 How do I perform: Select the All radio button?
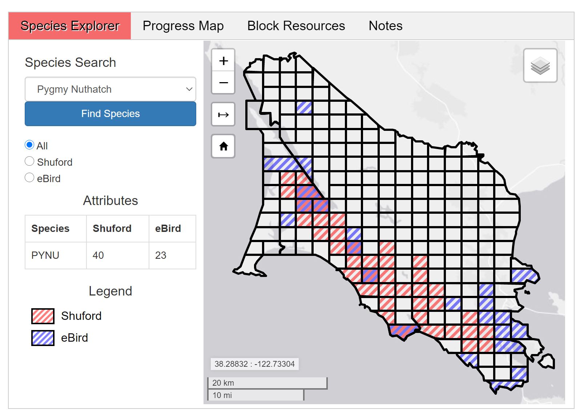[29, 145]
